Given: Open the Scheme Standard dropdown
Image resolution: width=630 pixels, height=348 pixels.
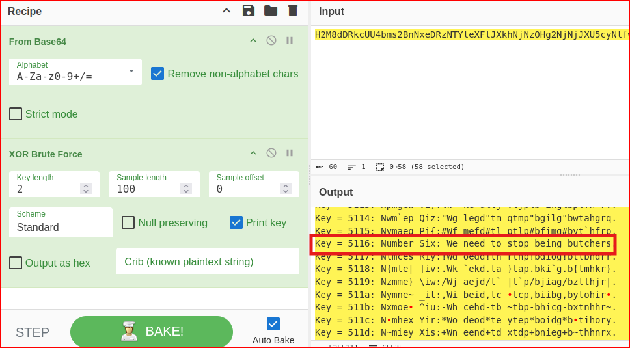Looking at the screenshot, I should tap(61, 222).
